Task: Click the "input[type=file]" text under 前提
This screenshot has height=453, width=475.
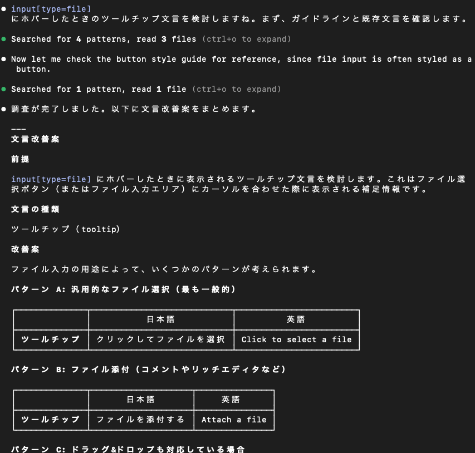Action: point(51,179)
